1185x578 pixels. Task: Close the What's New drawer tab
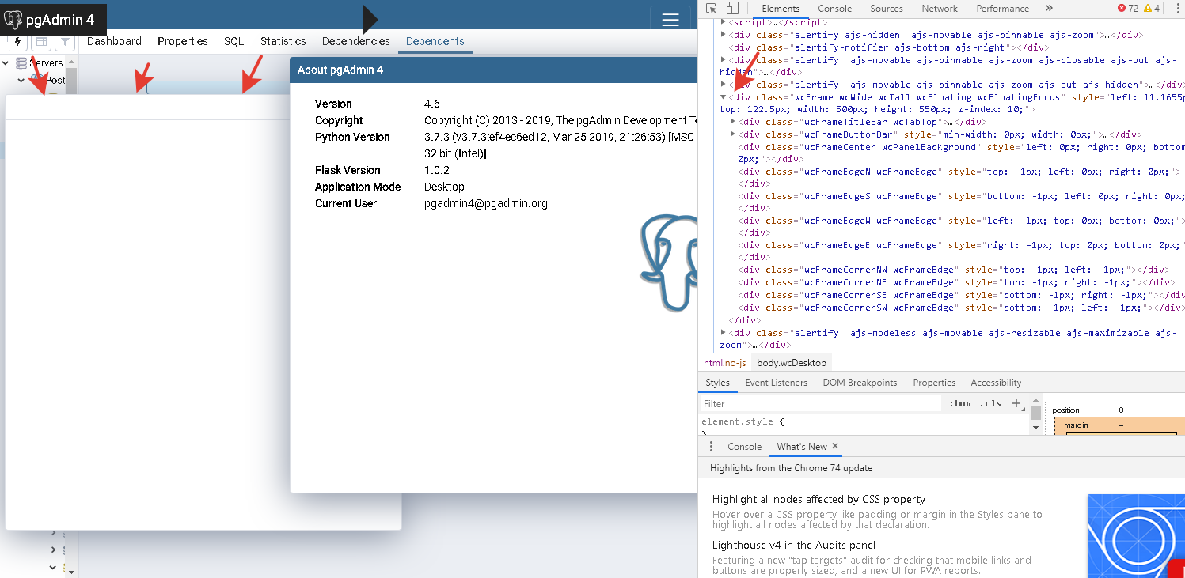[x=835, y=446]
